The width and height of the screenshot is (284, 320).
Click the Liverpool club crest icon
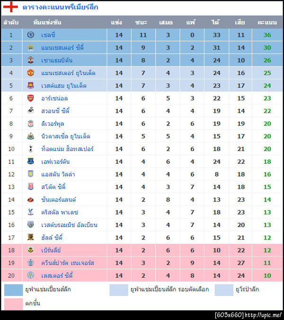[x=31, y=123]
